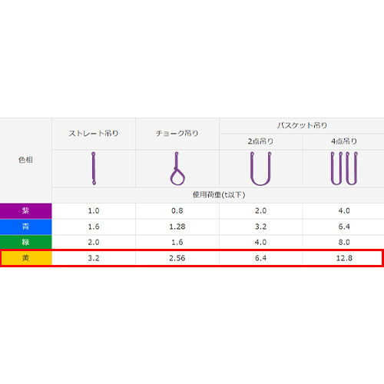Click the 0.8 value in purple row
This screenshot has height=384, width=384.
(177, 211)
